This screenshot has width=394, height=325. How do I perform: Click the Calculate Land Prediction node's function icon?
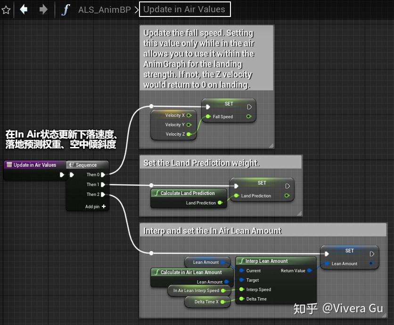tap(157, 192)
